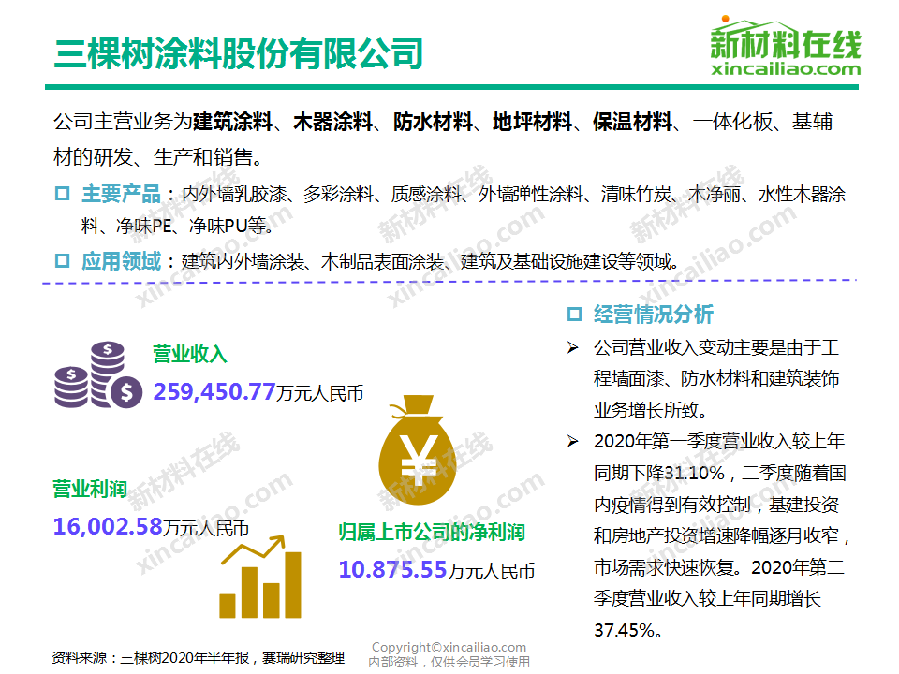Image resolution: width=899 pixels, height=674 pixels.
Task: Click the Copyright©xincailiao.com footer text
Action: [449, 647]
